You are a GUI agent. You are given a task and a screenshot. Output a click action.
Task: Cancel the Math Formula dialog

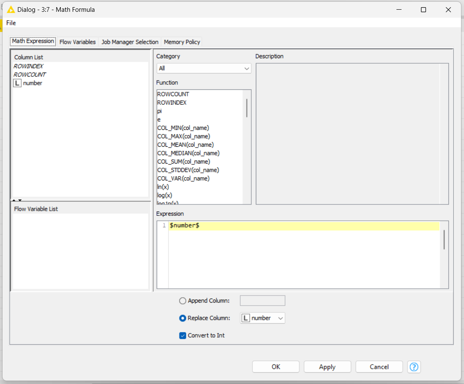click(379, 367)
